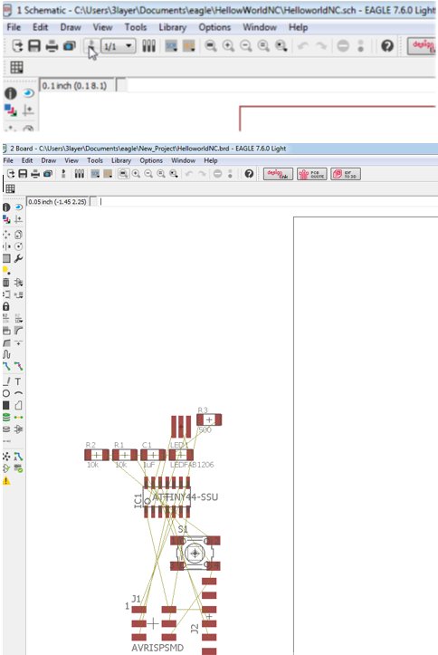This screenshot has height=655, width=438.
Task: Select Meander tool in Board side toolbar
Action: click(6, 354)
